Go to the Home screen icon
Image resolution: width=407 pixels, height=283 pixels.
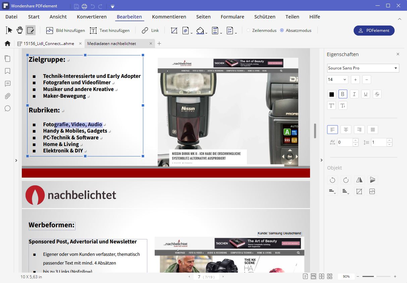coord(7,44)
